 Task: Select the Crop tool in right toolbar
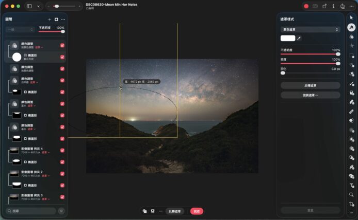click(x=351, y=204)
